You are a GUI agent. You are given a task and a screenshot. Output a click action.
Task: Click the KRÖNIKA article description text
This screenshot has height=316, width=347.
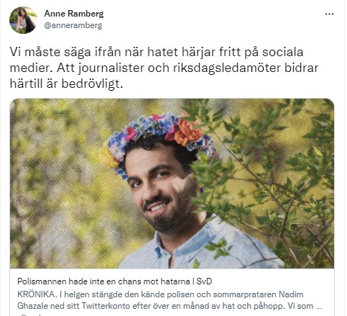click(169, 300)
